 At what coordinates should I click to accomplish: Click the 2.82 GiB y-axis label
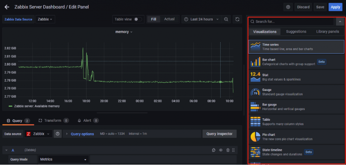click(x=10, y=48)
